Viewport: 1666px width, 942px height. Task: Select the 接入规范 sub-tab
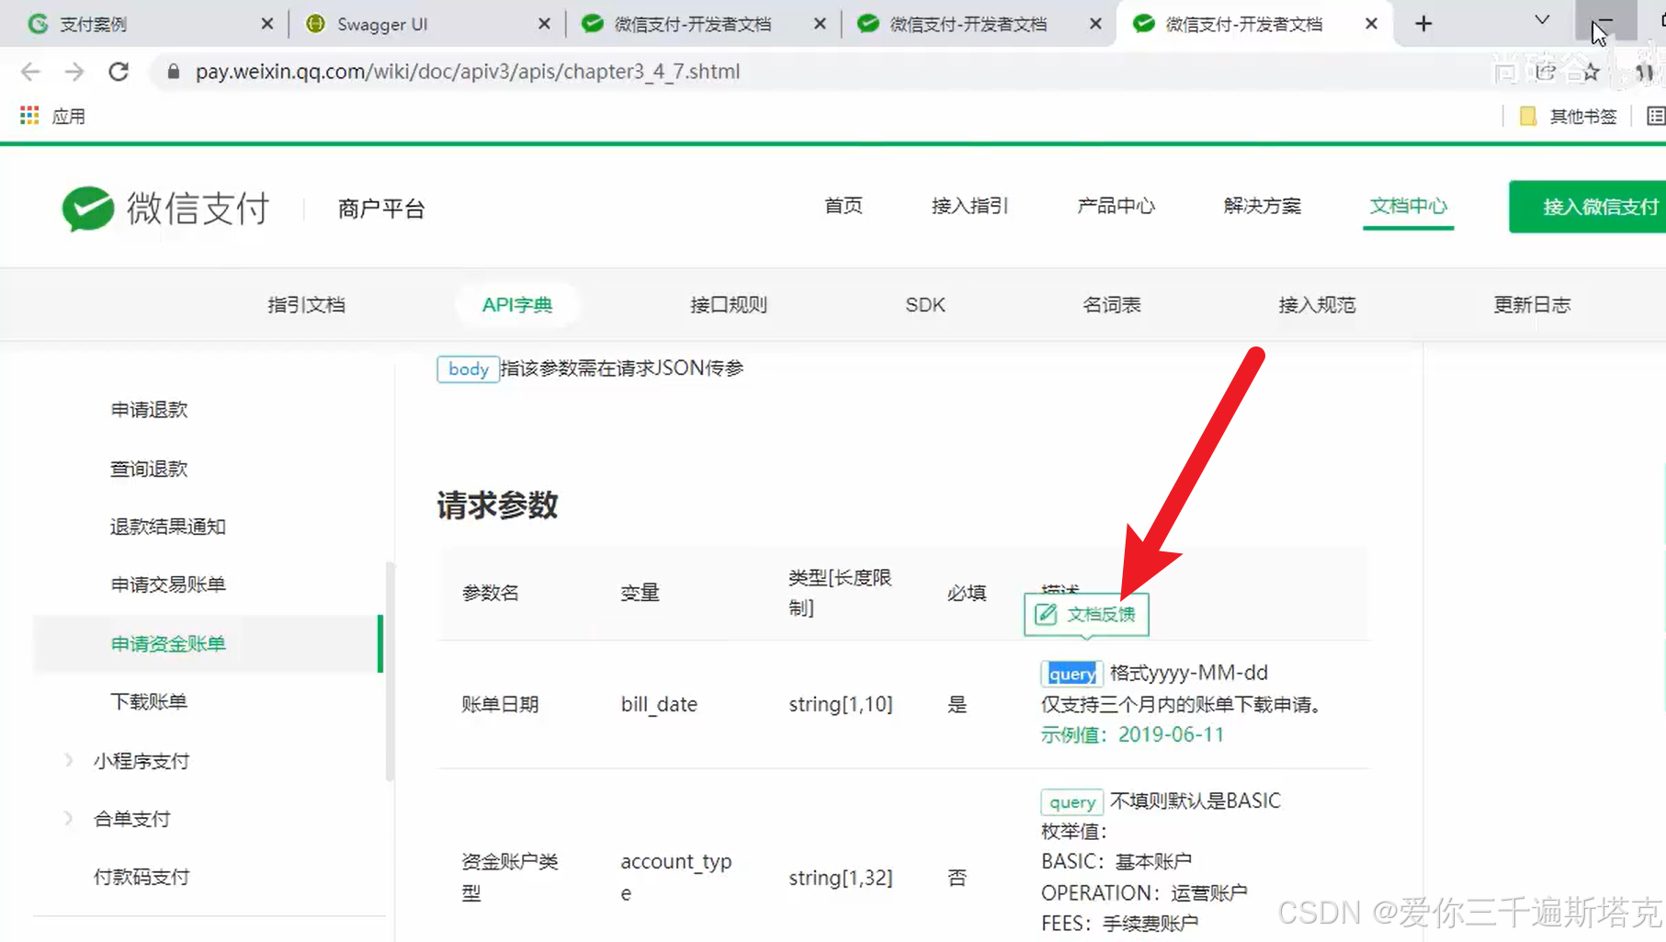(1317, 304)
